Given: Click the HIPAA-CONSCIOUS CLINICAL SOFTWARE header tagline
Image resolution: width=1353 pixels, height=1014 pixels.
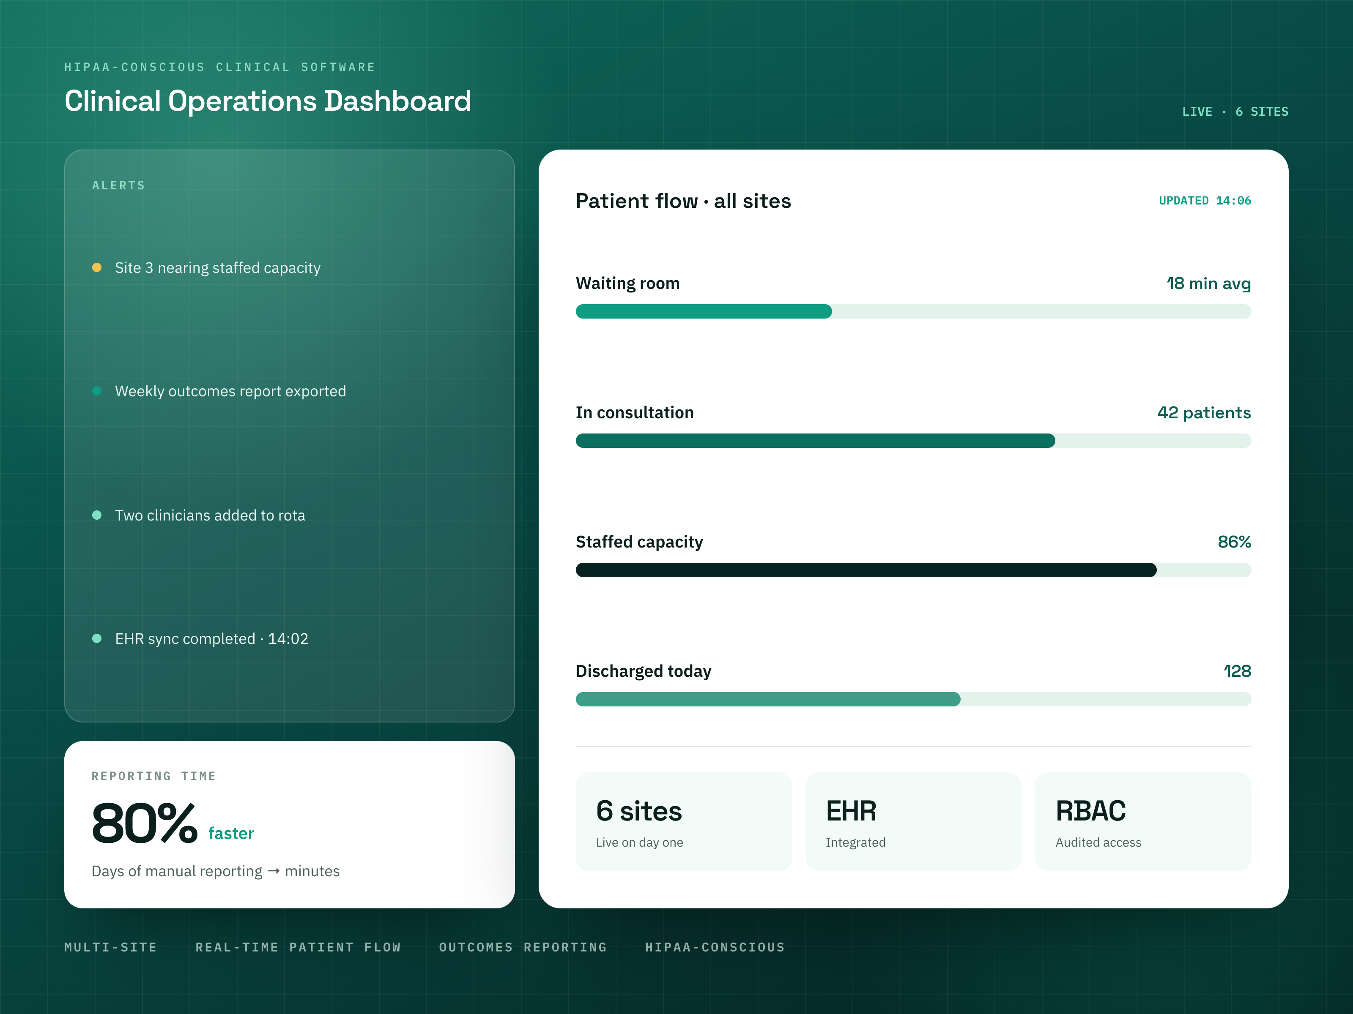Looking at the screenshot, I should point(220,67).
